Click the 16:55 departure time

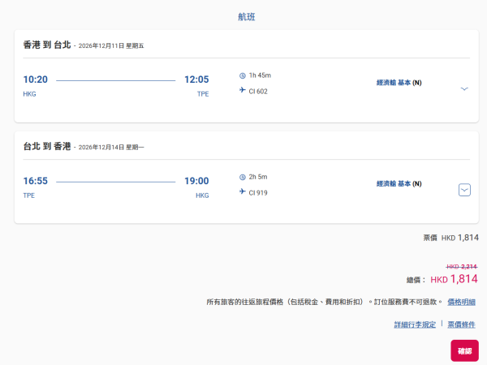coord(36,181)
